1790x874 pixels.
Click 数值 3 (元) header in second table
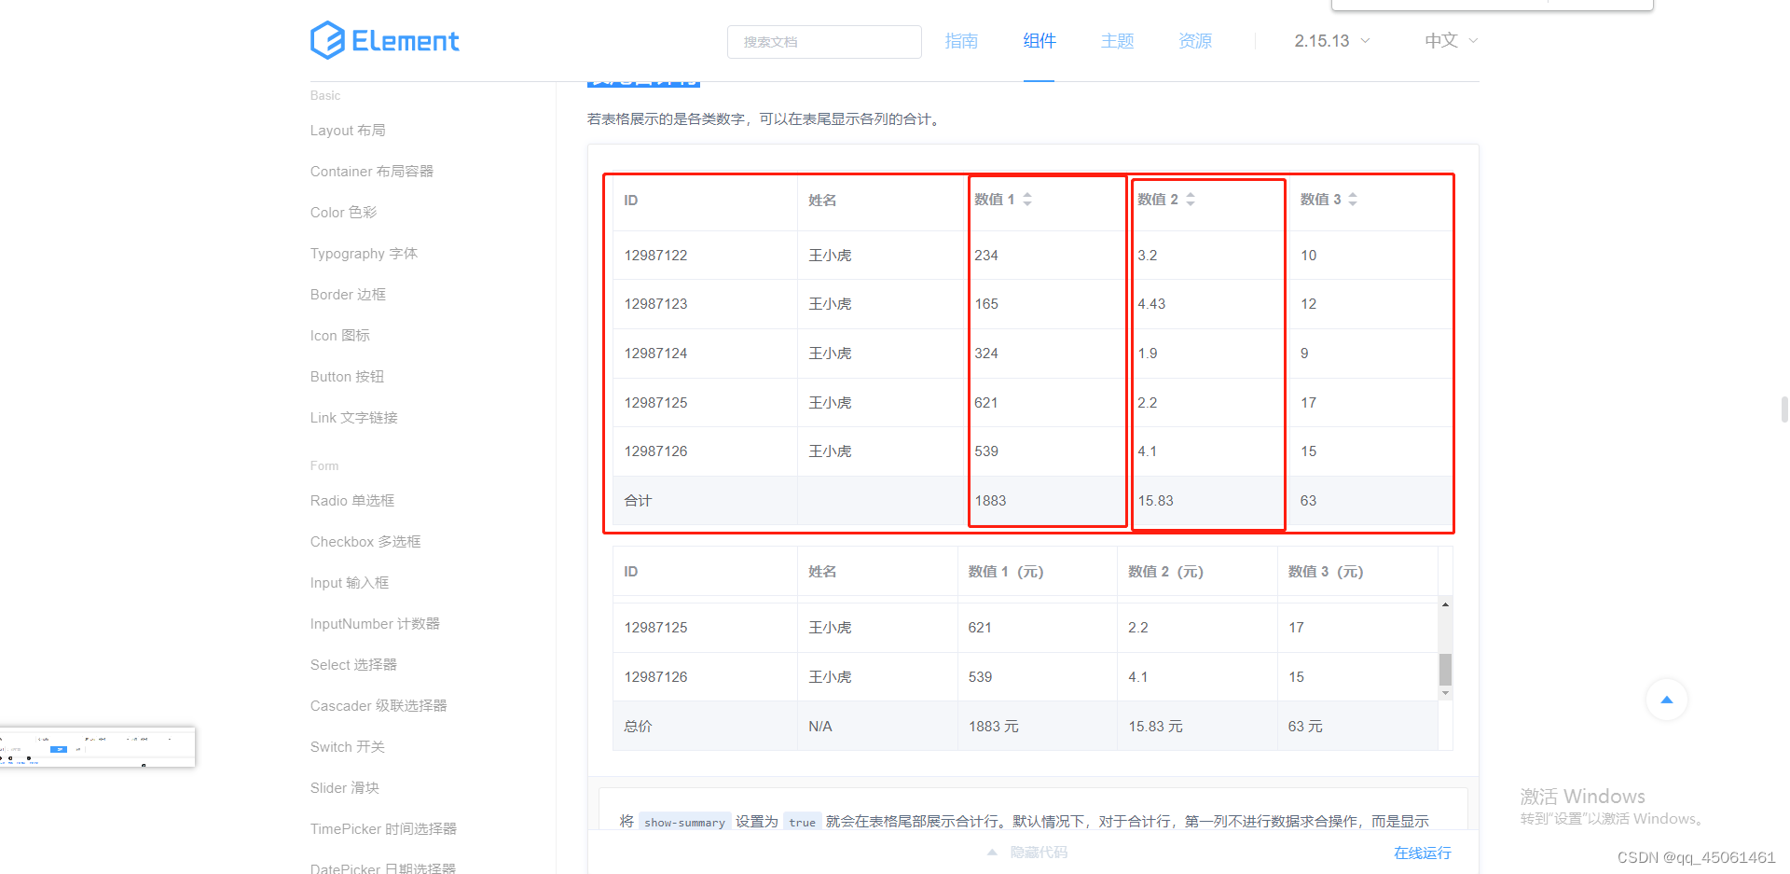pos(1326,572)
